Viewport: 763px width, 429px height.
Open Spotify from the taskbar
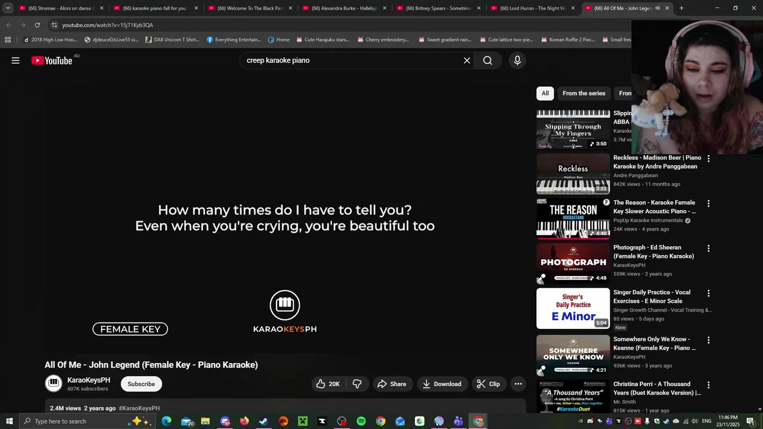[361, 421]
